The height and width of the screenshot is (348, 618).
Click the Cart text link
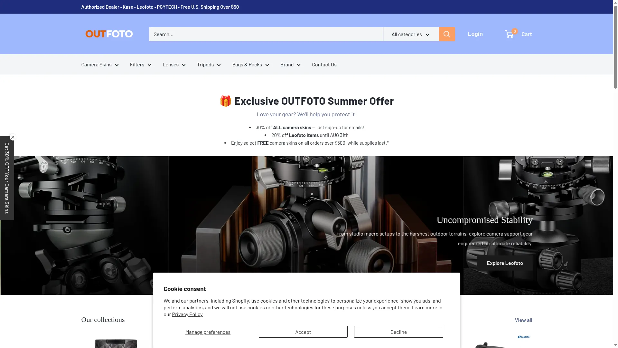pos(527,34)
